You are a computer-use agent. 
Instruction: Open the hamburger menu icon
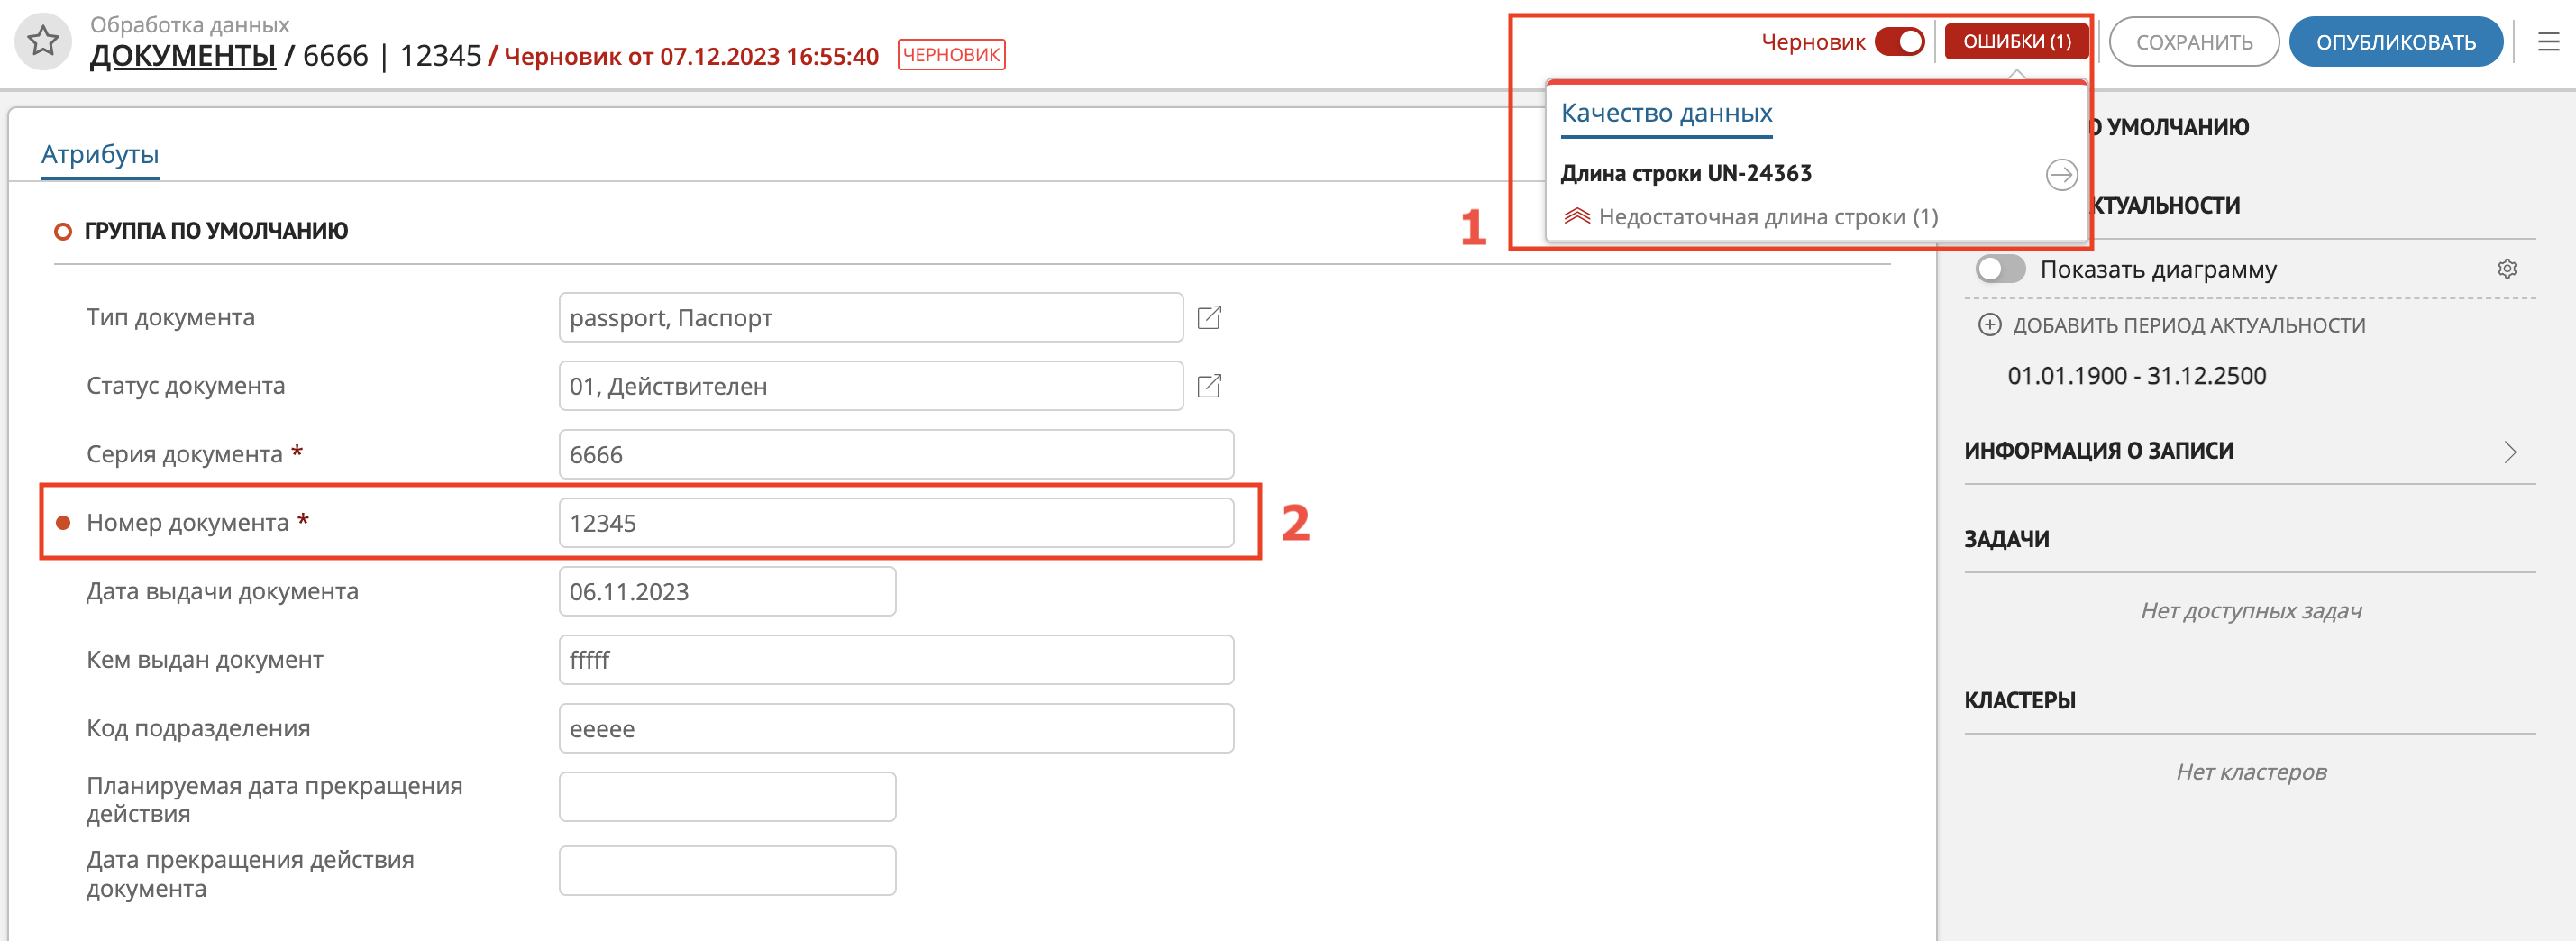point(2548,42)
